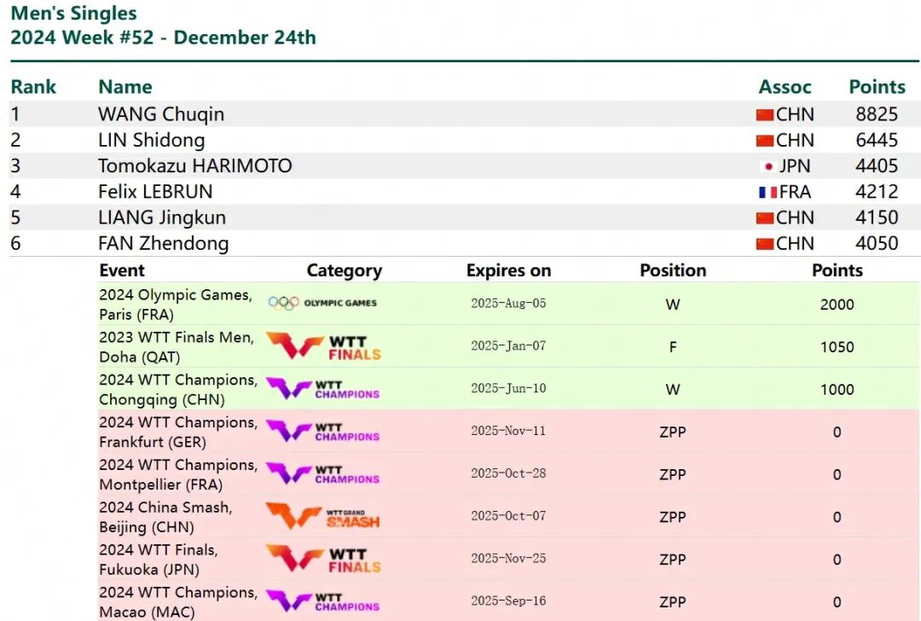Click WTT Finals logo for Fukuoka event
The height and width of the screenshot is (621, 921).
[323, 559]
